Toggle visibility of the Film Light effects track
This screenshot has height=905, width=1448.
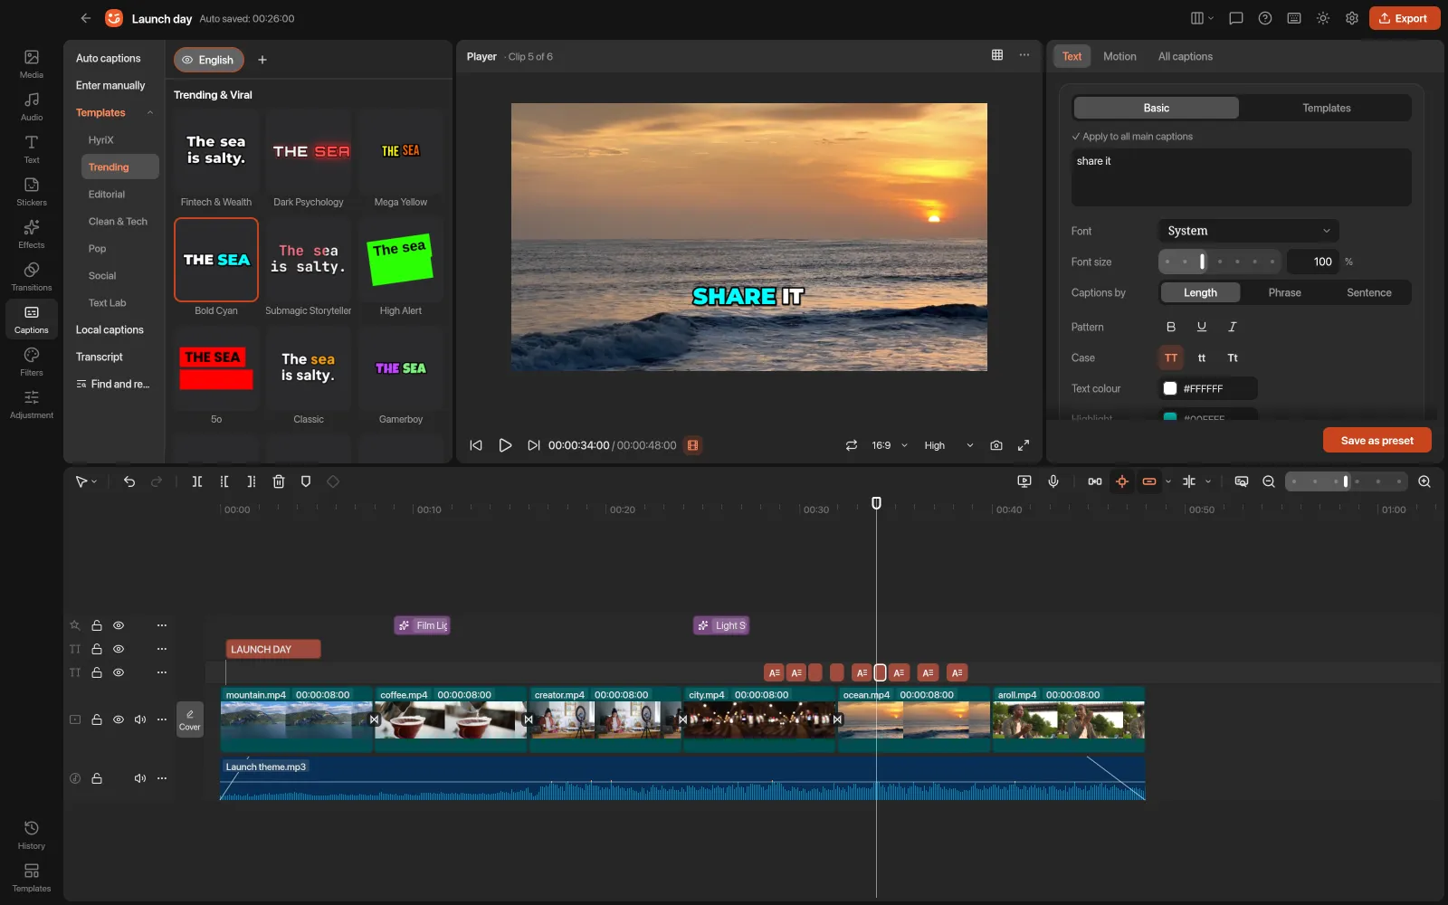(119, 625)
